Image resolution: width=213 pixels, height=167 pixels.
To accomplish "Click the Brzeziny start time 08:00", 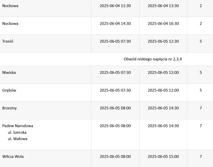I will (x=115, y=108).
